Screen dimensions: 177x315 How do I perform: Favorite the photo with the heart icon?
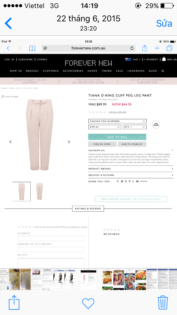point(88,303)
